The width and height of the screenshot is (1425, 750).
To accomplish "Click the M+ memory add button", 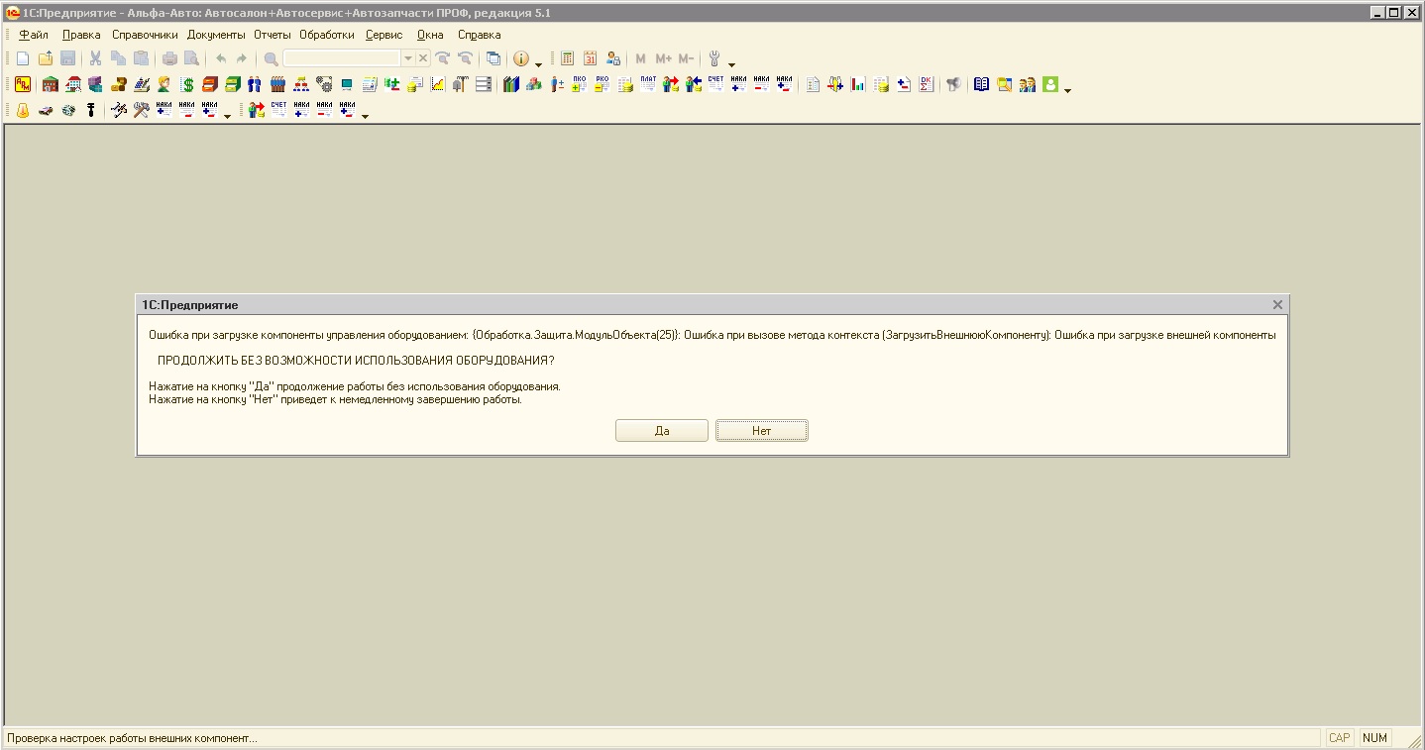I will click(x=663, y=58).
